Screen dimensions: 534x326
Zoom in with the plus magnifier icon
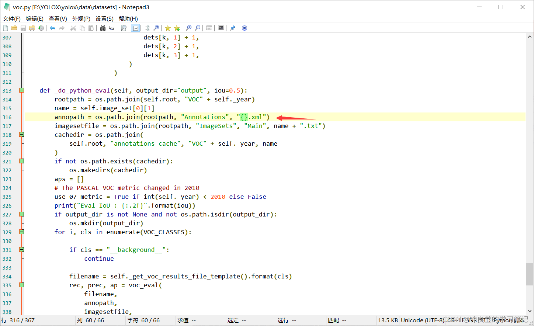coord(188,28)
